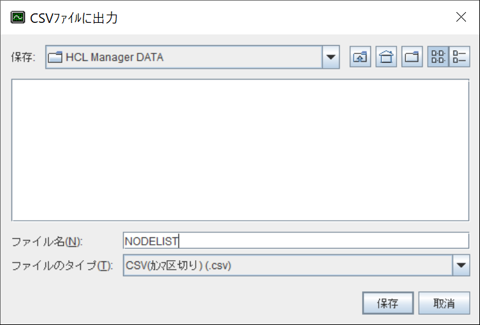Expand the save-in folder dropdown arrow
Screen dimensions: 480x325
(x=331, y=57)
